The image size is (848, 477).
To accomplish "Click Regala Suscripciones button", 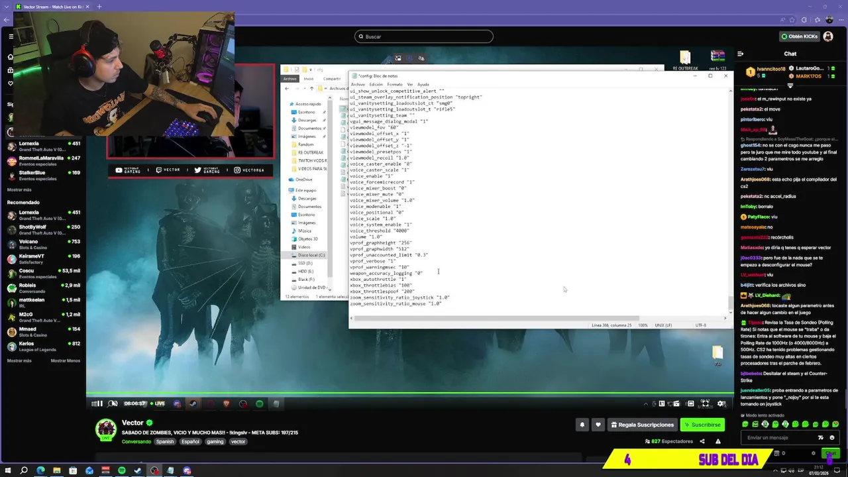I will 642,425.
